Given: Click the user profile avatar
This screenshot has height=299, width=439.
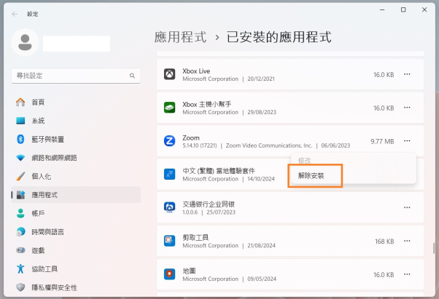Looking at the screenshot, I should pyautogui.click(x=25, y=42).
